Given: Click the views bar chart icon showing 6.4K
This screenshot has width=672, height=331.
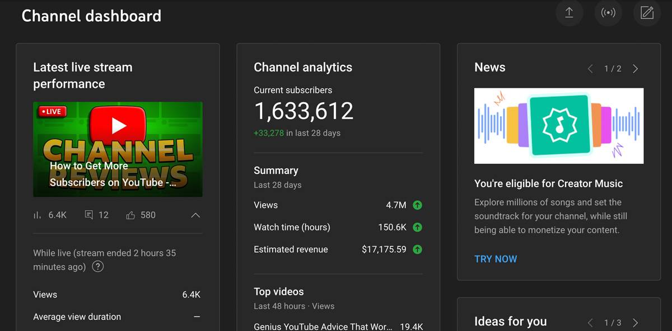Looking at the screenshot, I should pos(38,215).
